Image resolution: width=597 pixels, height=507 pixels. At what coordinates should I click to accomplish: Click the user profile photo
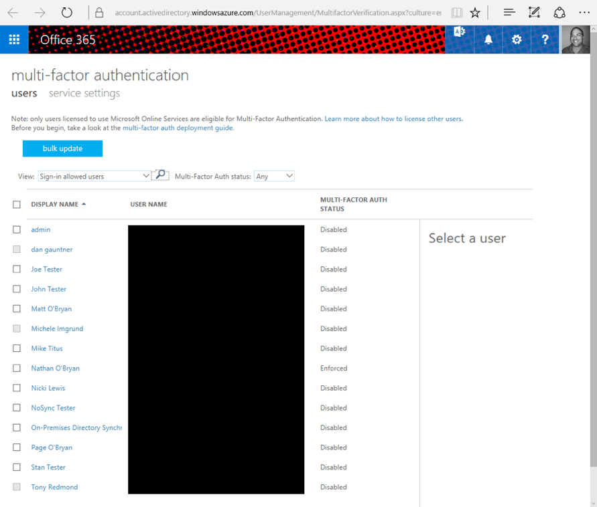click(x=576, y=39)
